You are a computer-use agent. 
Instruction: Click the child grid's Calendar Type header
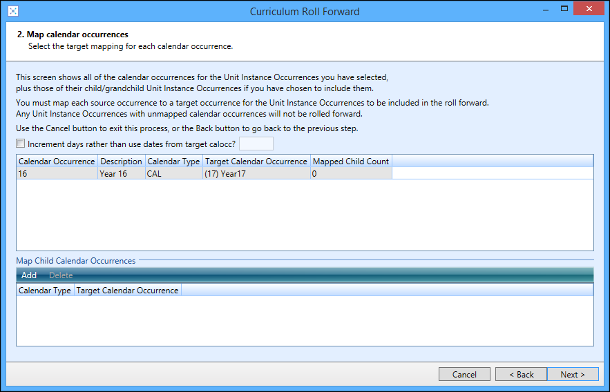pyautogui.click(x=45, y=291)
